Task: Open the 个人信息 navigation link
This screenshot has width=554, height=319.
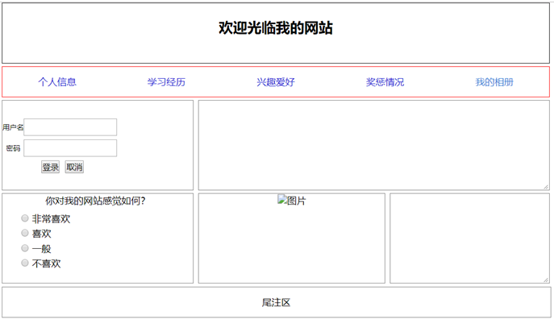Action: pyautogui.click(x=57, y=82)
